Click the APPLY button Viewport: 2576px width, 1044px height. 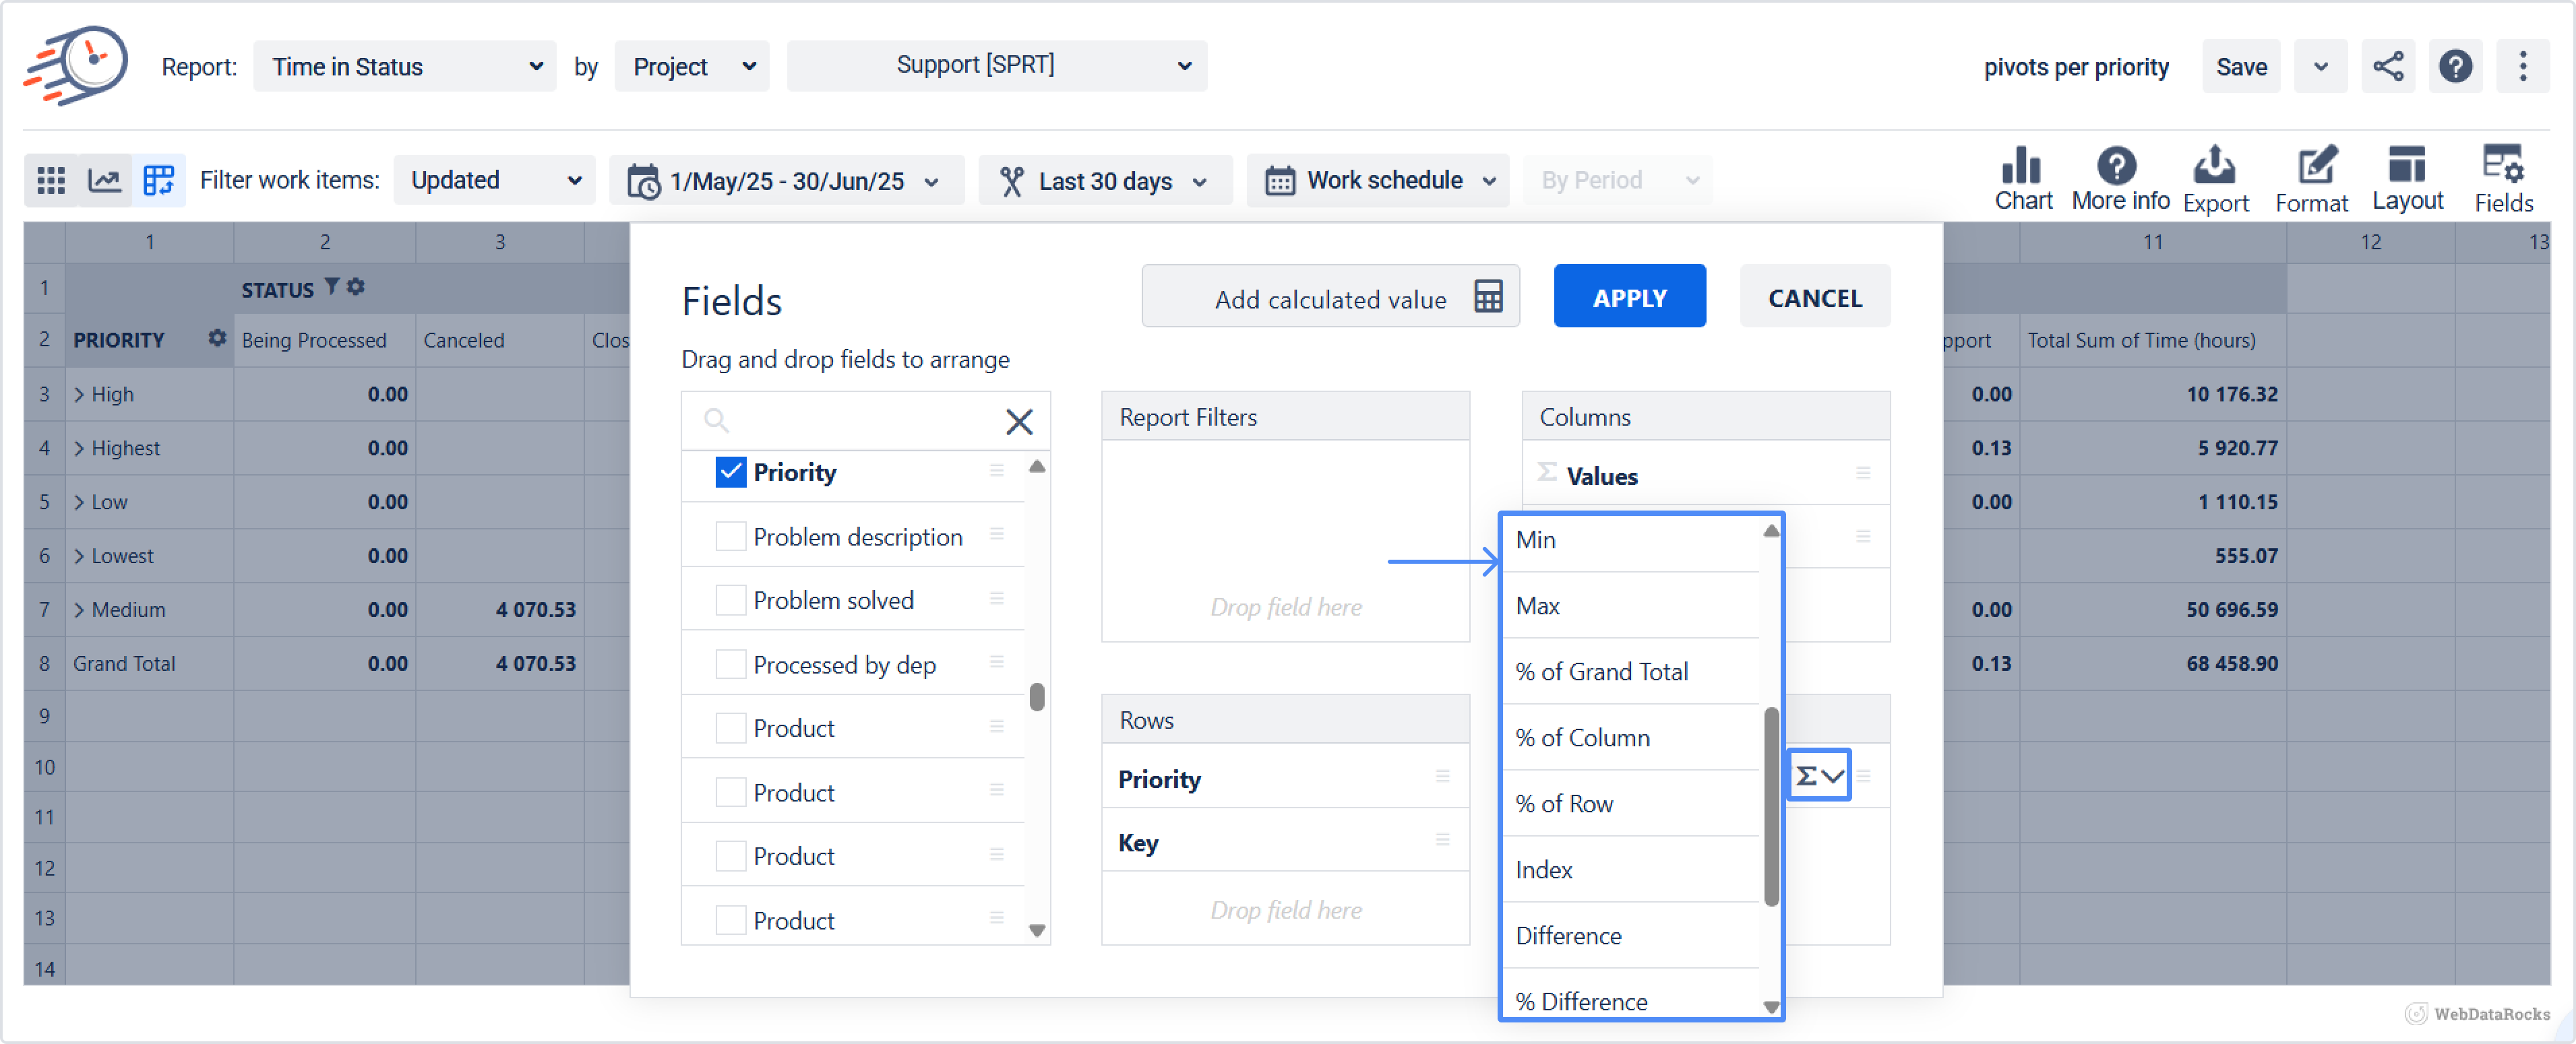pyautogui.click(x=1628, y=298)
